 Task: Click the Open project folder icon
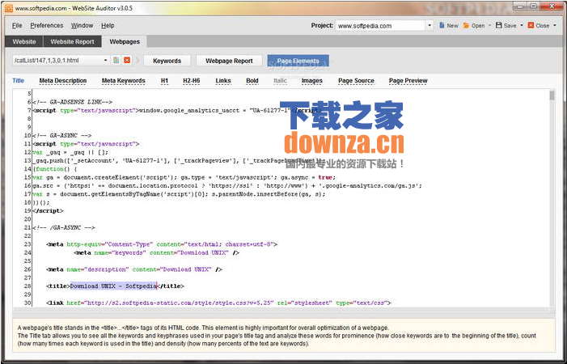pos(466,25)
